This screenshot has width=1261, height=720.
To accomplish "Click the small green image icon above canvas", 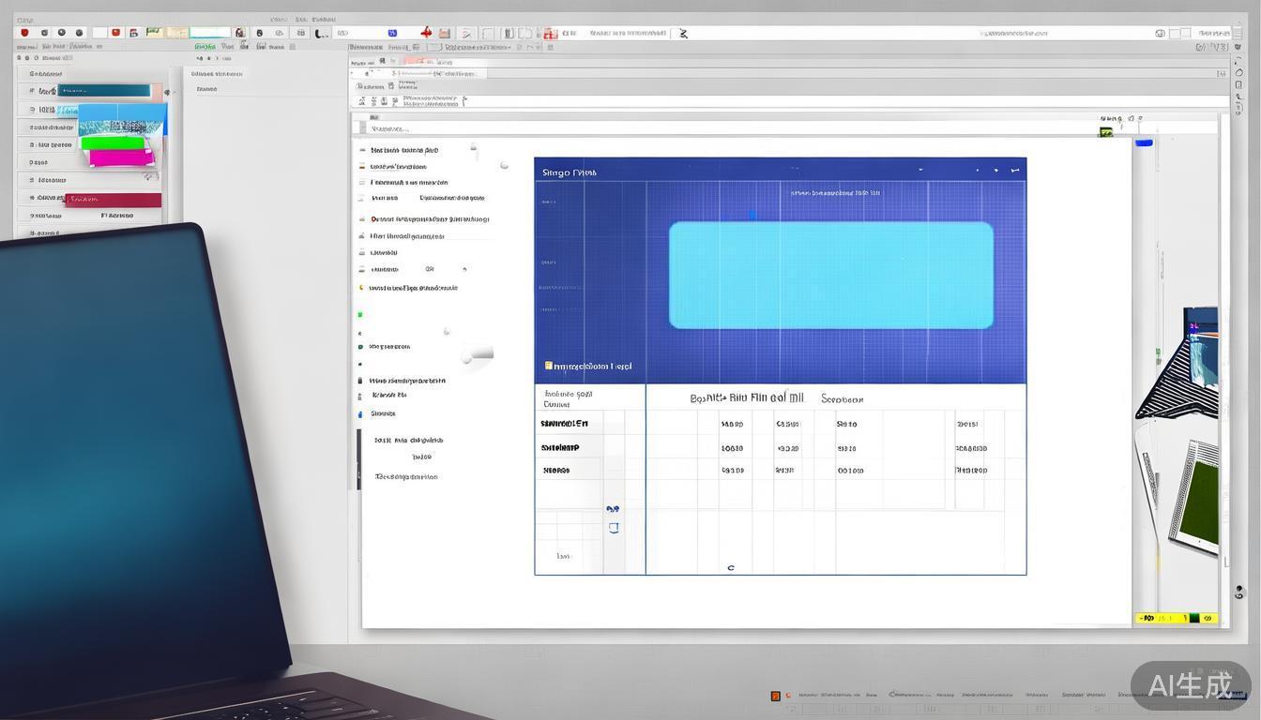I will pyautogui.click(x=1106, y=132).
